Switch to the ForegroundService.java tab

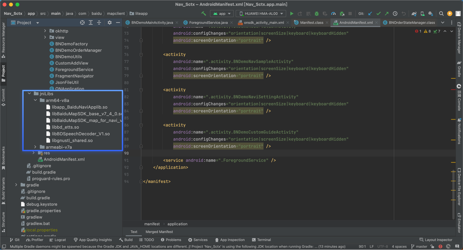coord(208,23)
